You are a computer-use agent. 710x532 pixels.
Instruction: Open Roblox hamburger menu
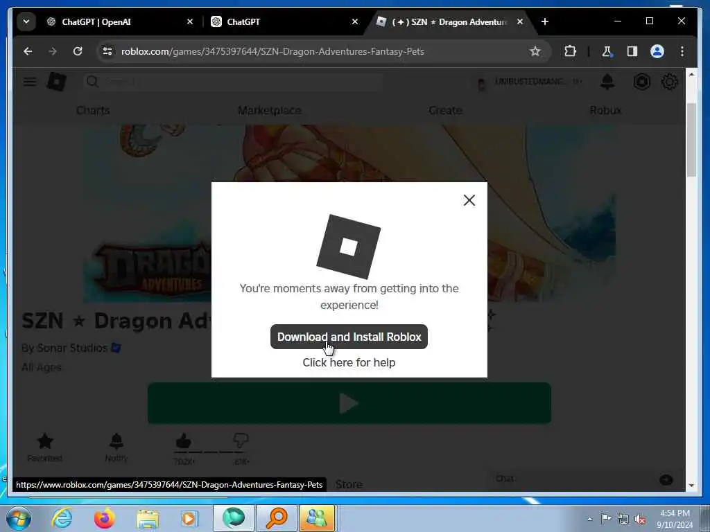30,82
